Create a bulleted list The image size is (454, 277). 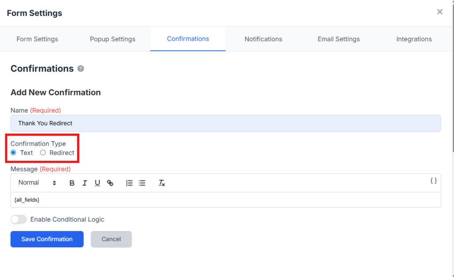pos(142,183)
